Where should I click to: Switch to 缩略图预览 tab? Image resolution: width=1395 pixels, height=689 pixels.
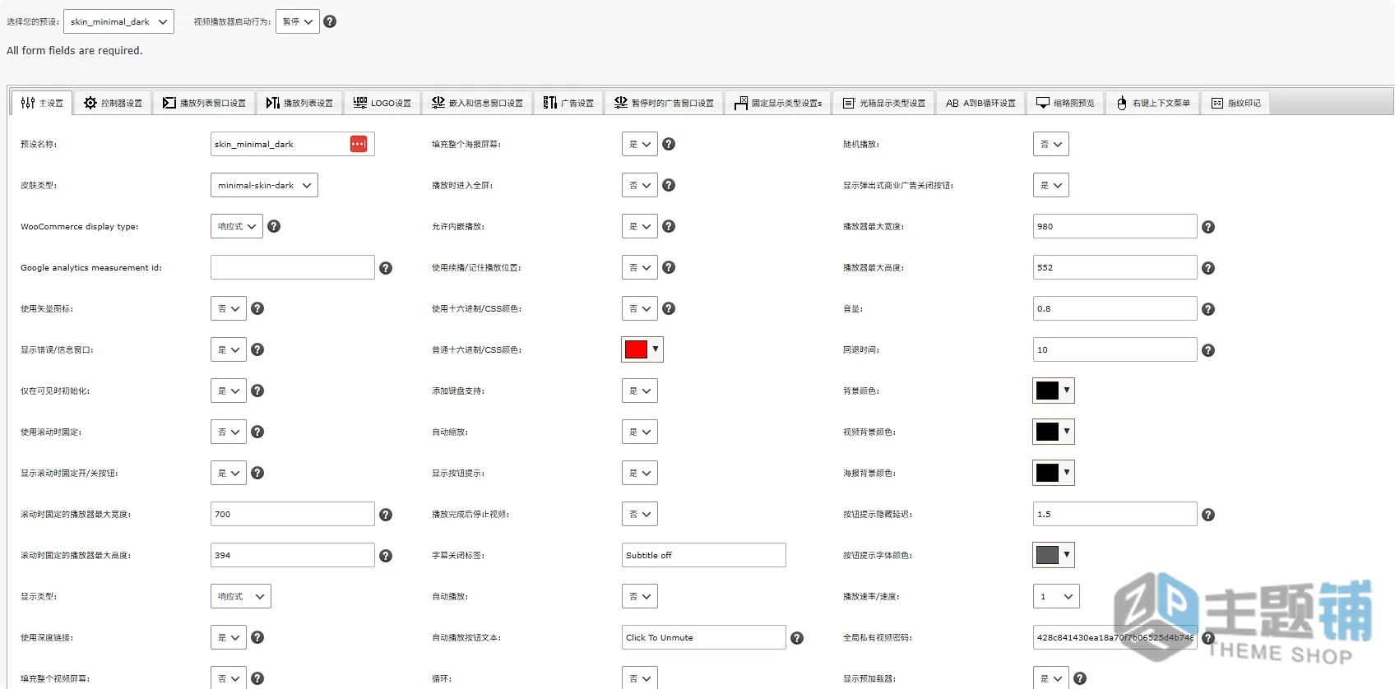(x=1065, y=103)
